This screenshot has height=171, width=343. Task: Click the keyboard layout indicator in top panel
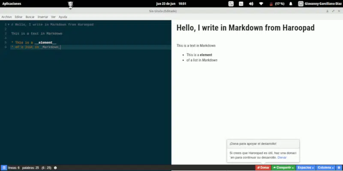(241, 3)
